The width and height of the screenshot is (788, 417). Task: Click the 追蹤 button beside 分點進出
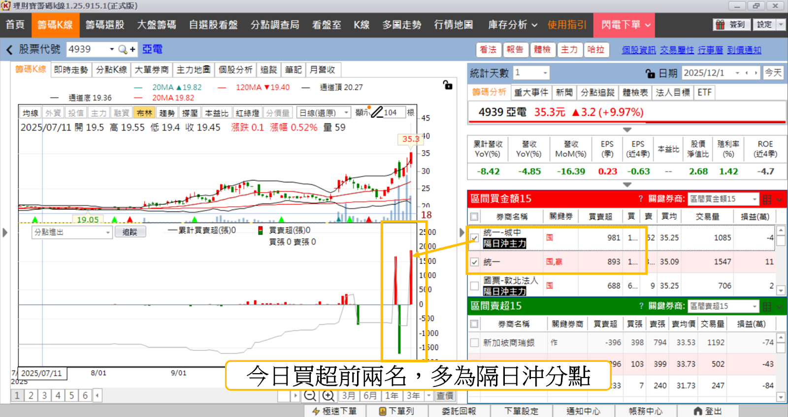130,232
